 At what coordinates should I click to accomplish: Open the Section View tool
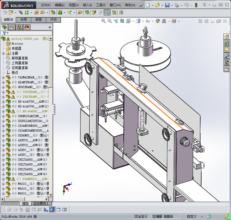(x=122, y=21)
